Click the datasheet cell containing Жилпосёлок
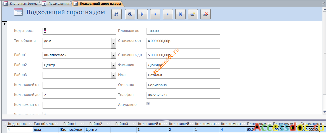This screenshot has height=133, width=326. 72,129
